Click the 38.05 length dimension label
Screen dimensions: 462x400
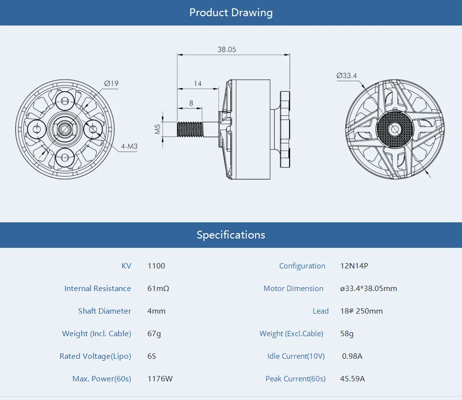(227, 50)
